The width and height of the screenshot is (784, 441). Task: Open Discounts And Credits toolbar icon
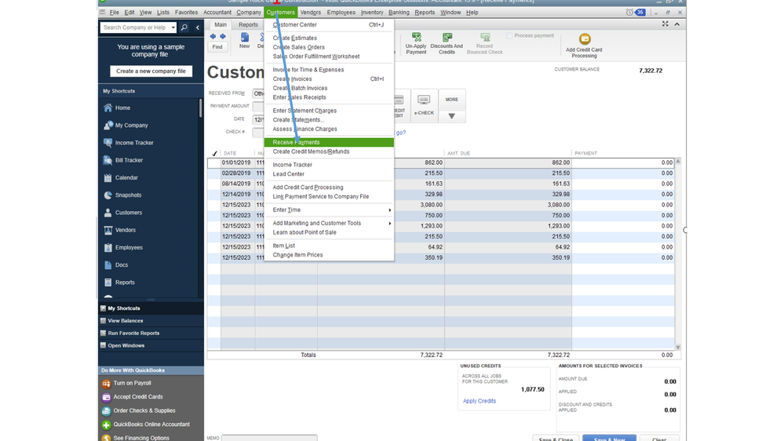[447, 43]
